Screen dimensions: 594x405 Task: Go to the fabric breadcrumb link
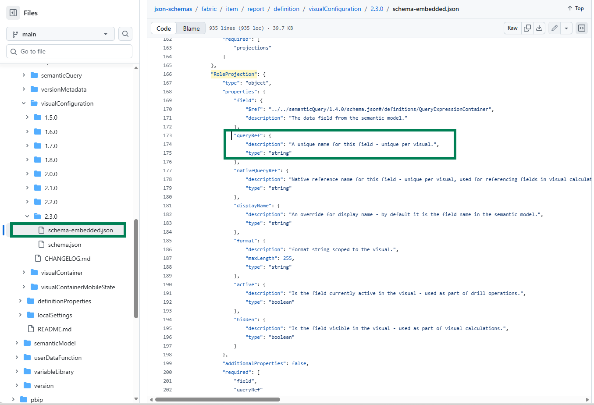[209, 9]
